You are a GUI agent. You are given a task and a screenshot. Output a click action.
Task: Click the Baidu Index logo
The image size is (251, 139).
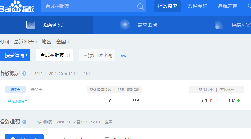pos(17,7)
